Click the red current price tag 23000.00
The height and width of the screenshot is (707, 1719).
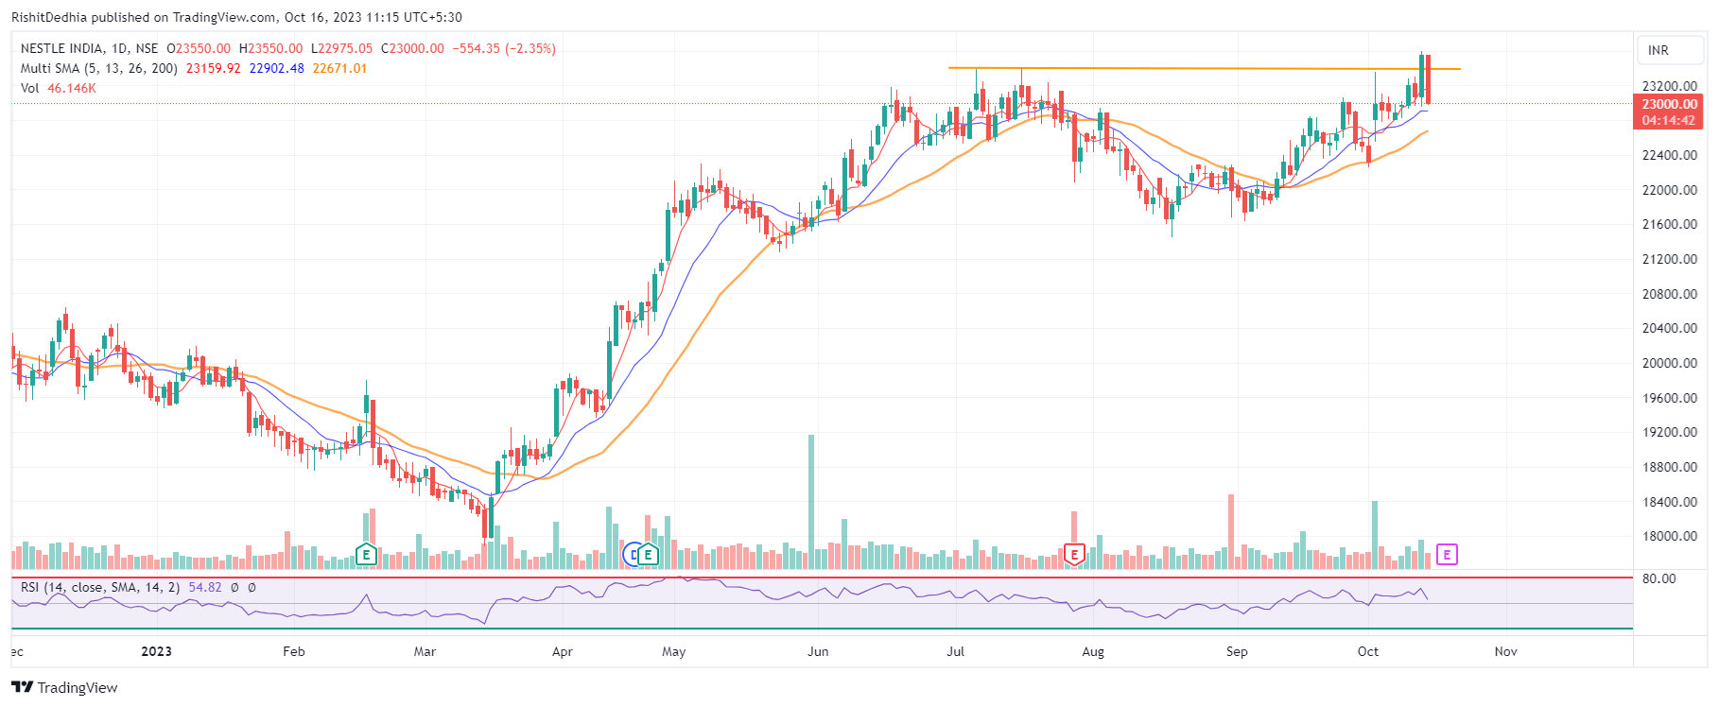(x=1669, y=104)
